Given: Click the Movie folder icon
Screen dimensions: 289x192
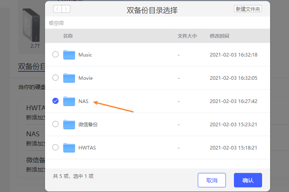Looking at the screenshot, I should click(x=69, y=78).
